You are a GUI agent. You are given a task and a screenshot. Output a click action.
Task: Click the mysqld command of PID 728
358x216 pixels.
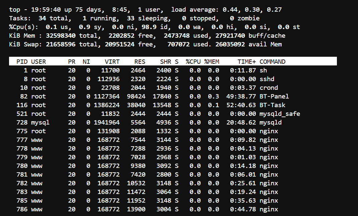click(271, 123)
